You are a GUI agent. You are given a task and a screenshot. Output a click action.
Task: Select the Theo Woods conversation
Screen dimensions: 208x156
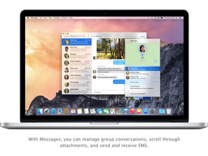tap(77, 84)
